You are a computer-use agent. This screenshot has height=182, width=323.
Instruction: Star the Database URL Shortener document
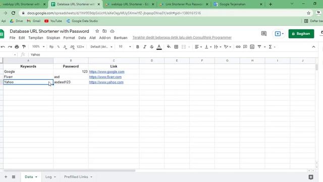coord(97,31)
